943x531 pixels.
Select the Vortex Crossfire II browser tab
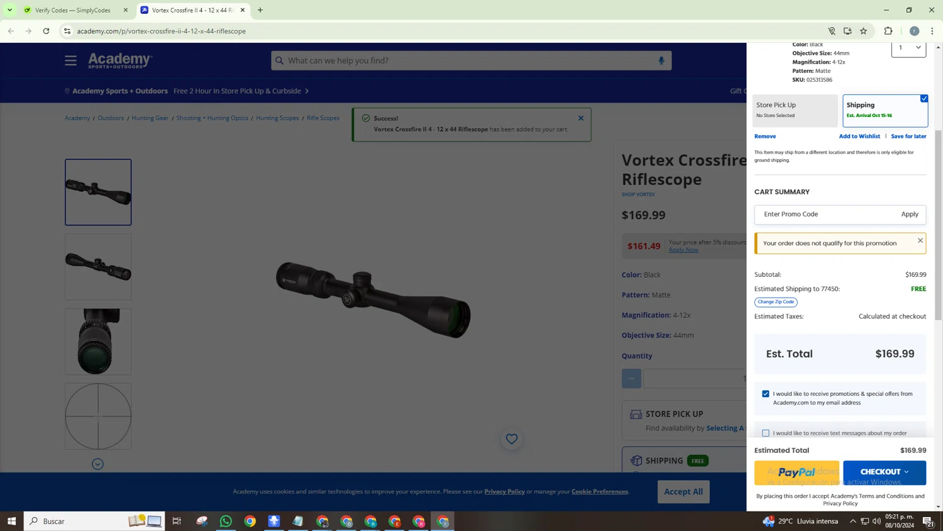192,10
